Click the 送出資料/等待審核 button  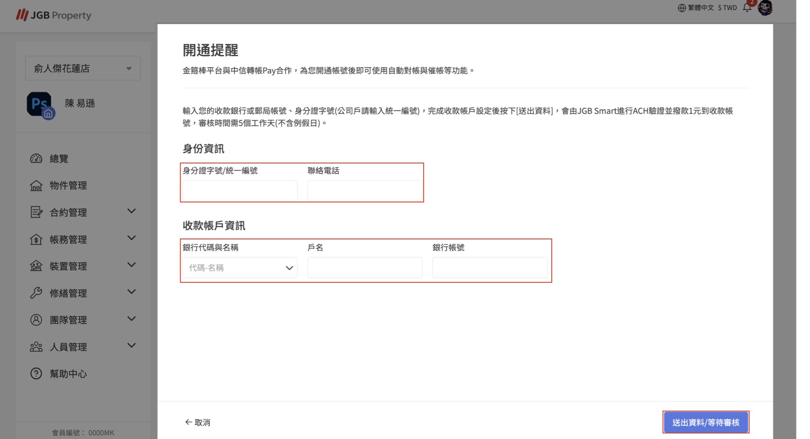705,422
